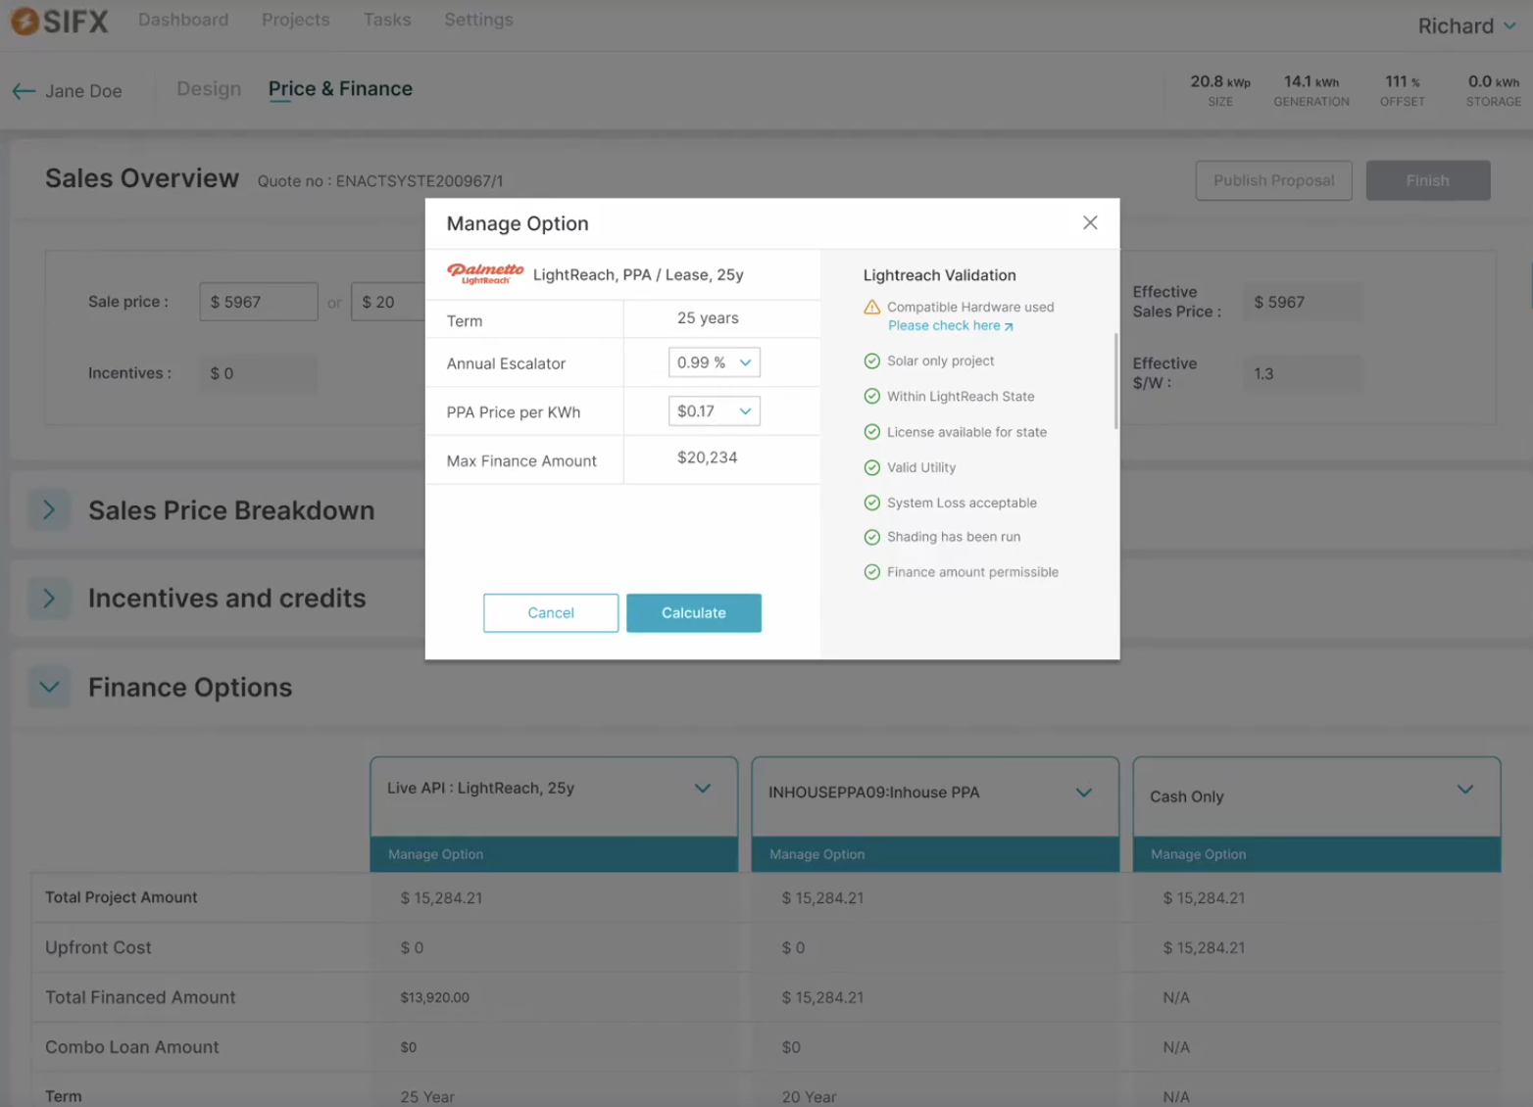Click the quote number ENACTSYSTE200967/1

coord(420,181)
